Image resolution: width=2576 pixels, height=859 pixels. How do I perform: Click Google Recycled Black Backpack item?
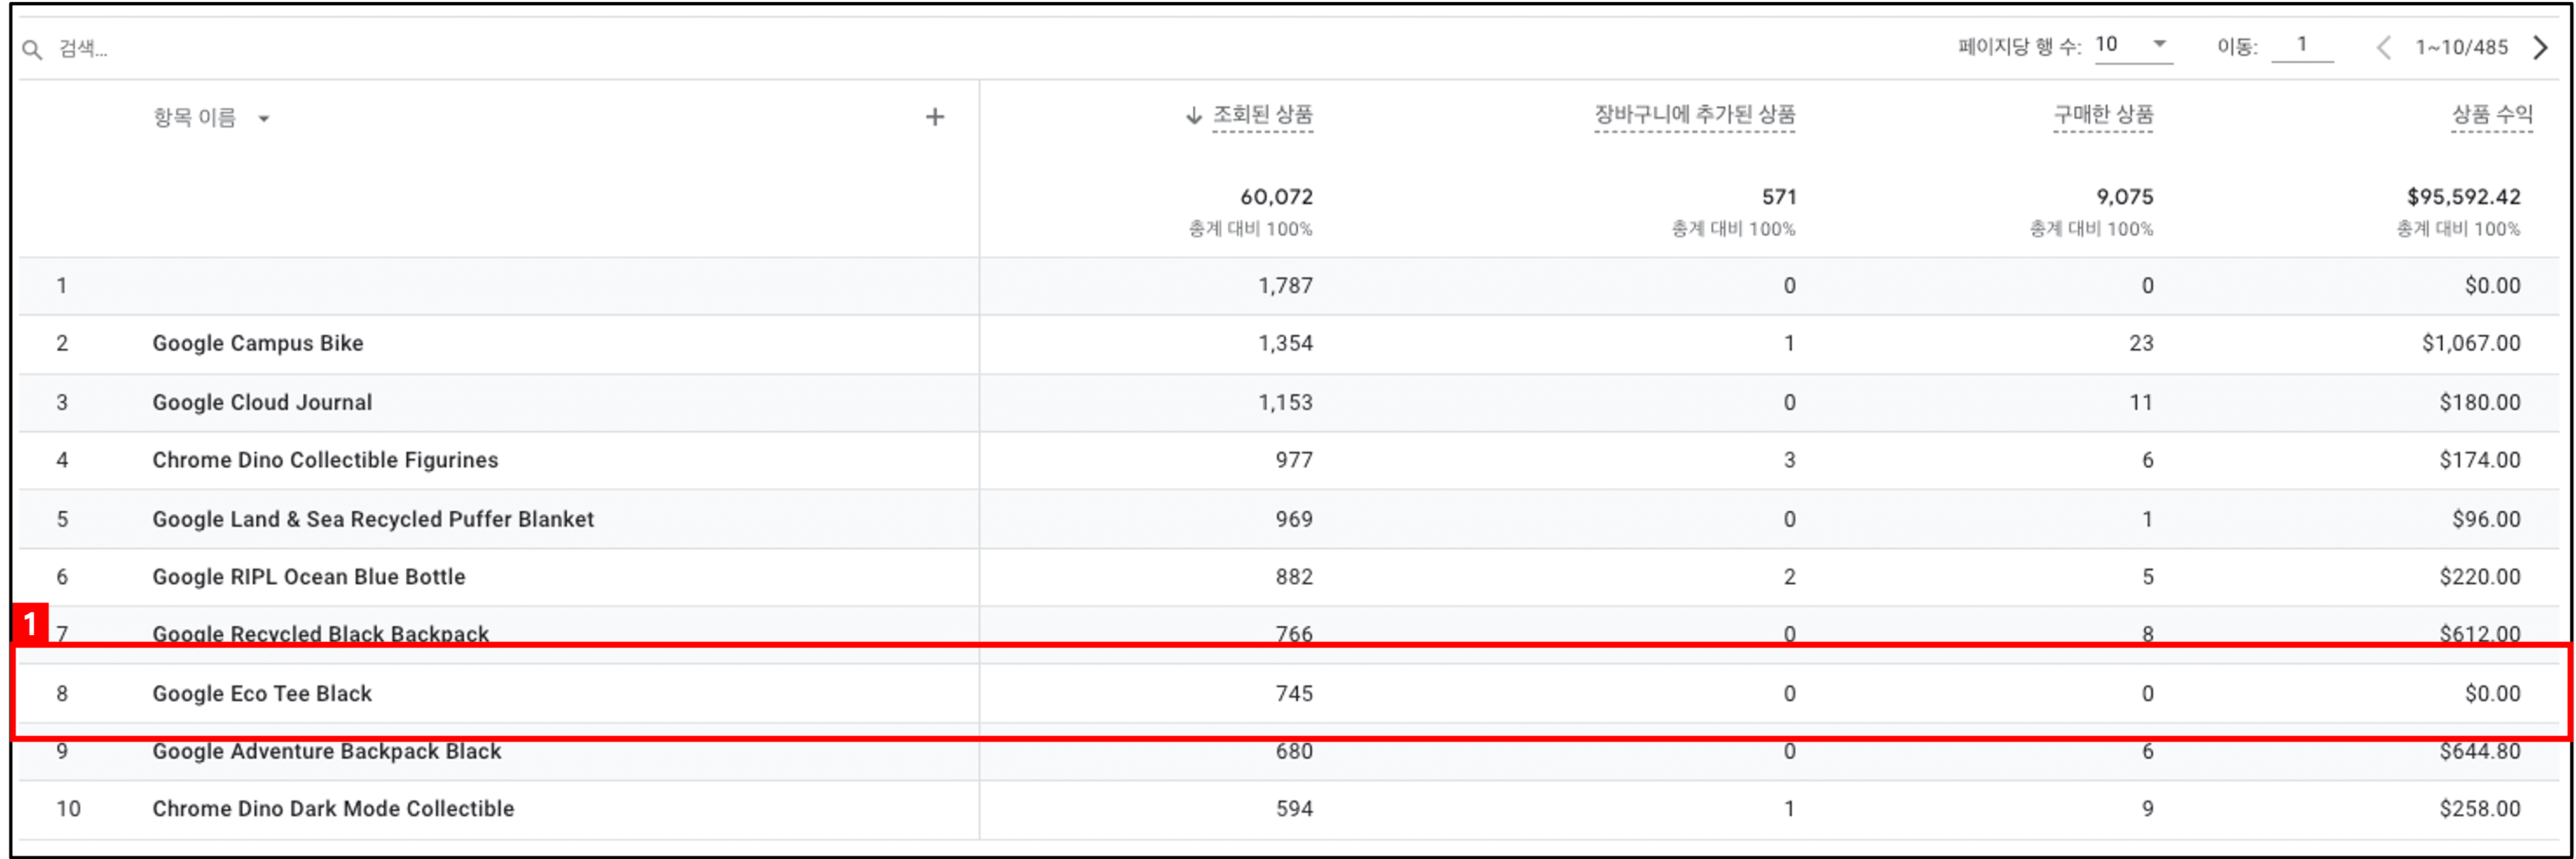(x=321, y=634)
